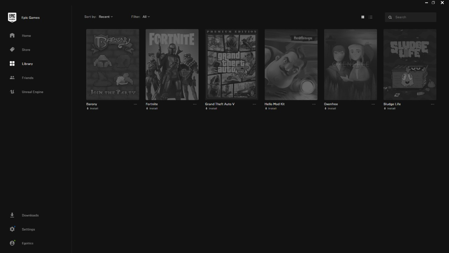Open the Unreal Engine menu label
449x253 pixels.
click(x=32, y=92)
